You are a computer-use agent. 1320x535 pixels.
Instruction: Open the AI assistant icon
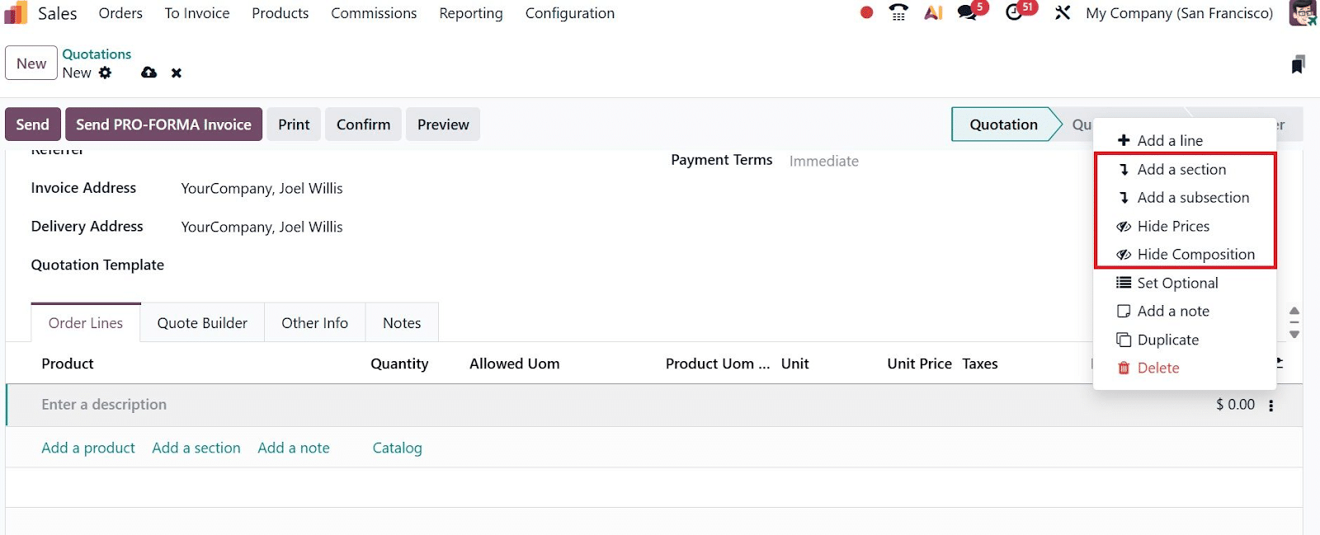[933, 13]
